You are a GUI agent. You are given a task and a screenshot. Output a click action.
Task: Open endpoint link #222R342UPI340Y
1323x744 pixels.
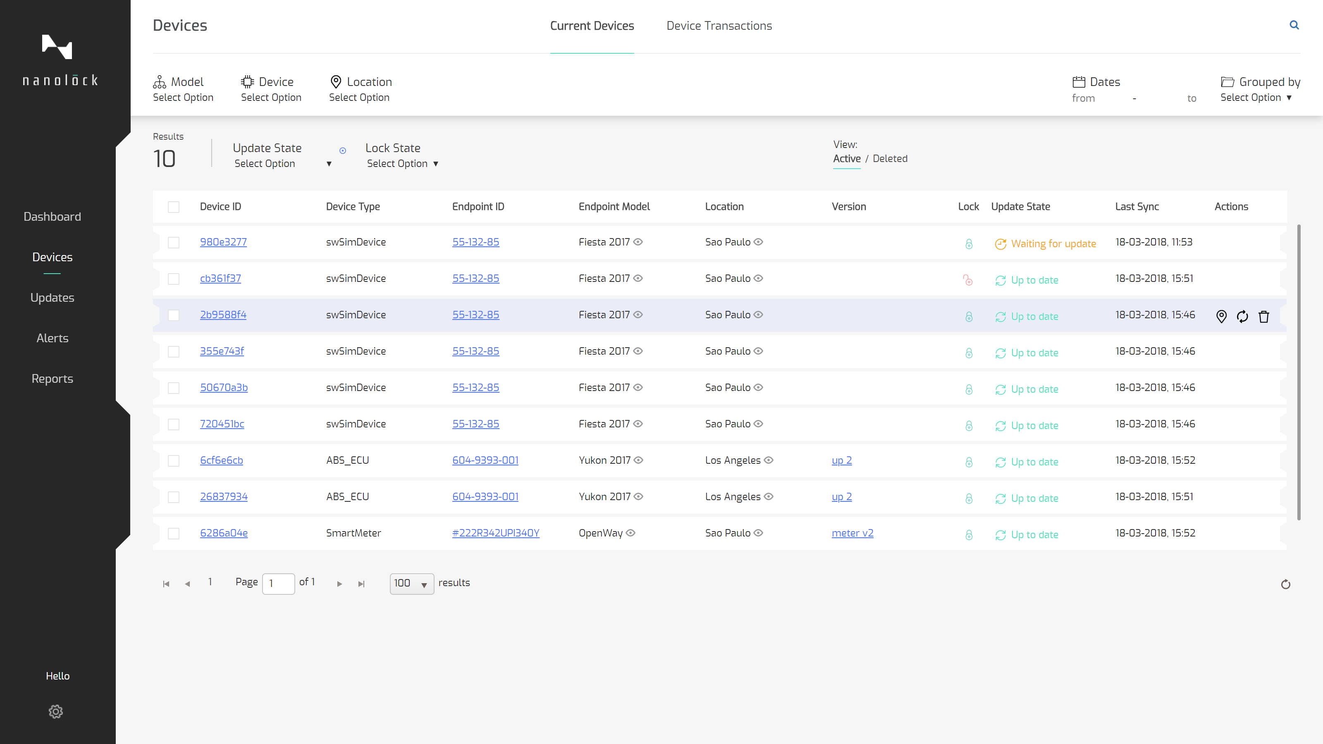(496, 533)
